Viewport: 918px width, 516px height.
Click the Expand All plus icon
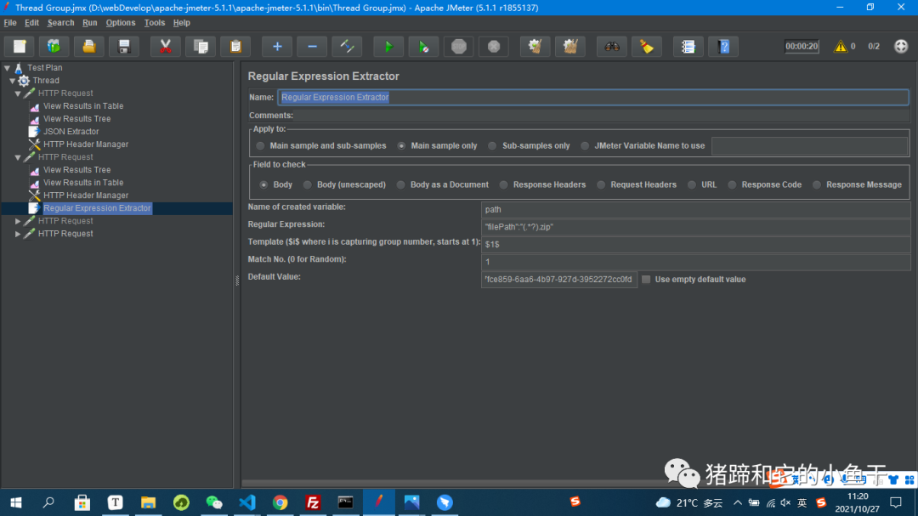(x=277, y=46)
